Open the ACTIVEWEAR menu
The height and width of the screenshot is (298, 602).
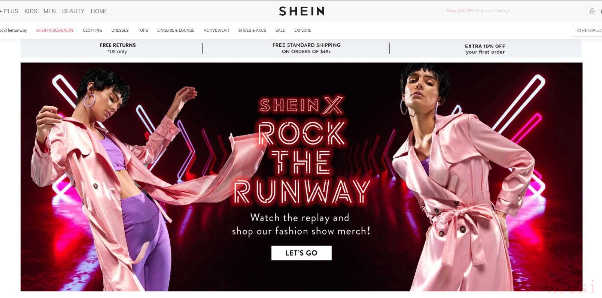click(216, 30)
